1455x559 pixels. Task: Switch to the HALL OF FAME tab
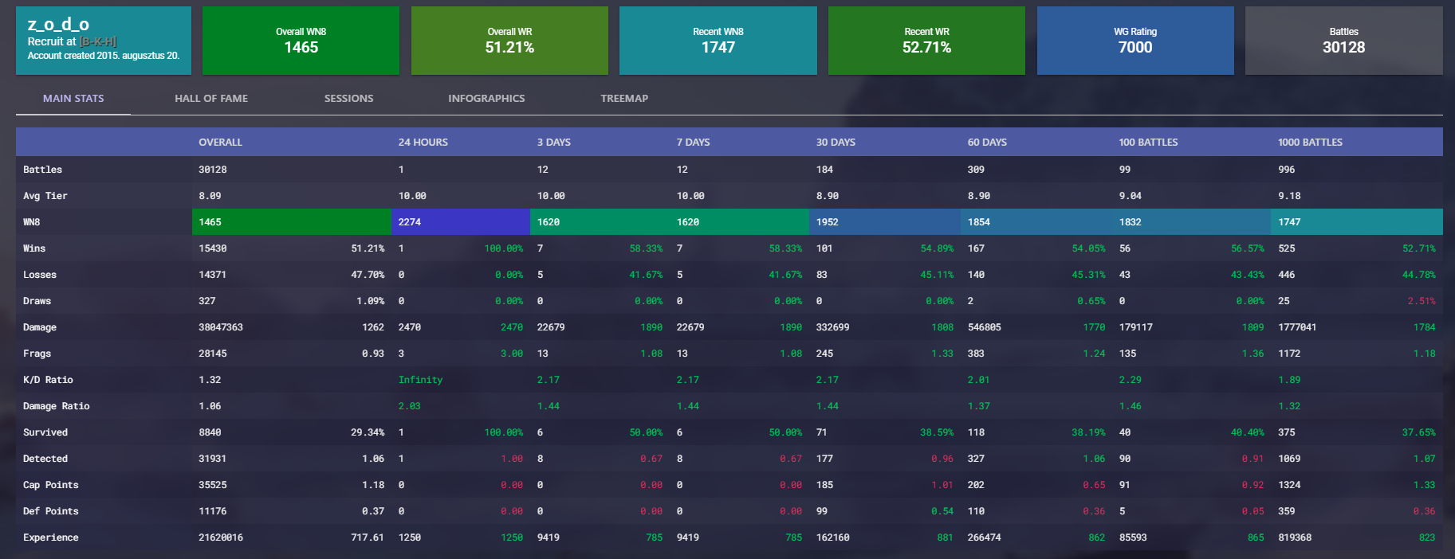211,98
